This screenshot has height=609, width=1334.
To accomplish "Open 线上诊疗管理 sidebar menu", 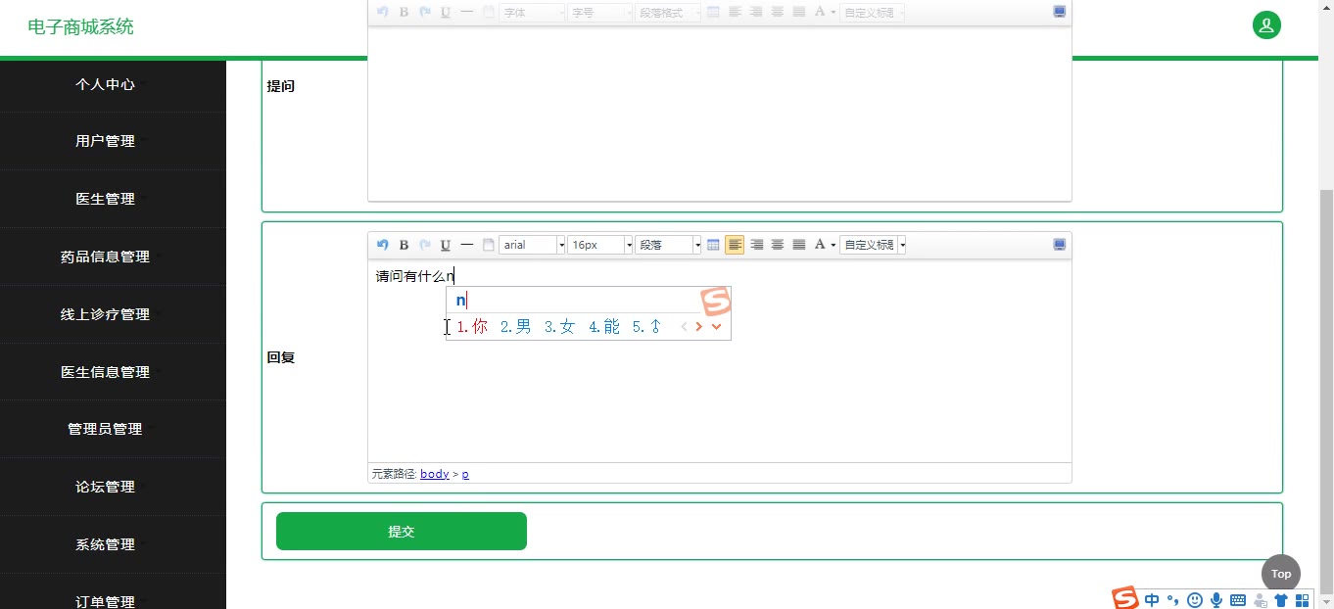I will 105,314.
